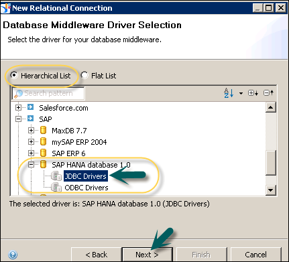Expand the MaxDB 7.7 node

click(32, 131)
